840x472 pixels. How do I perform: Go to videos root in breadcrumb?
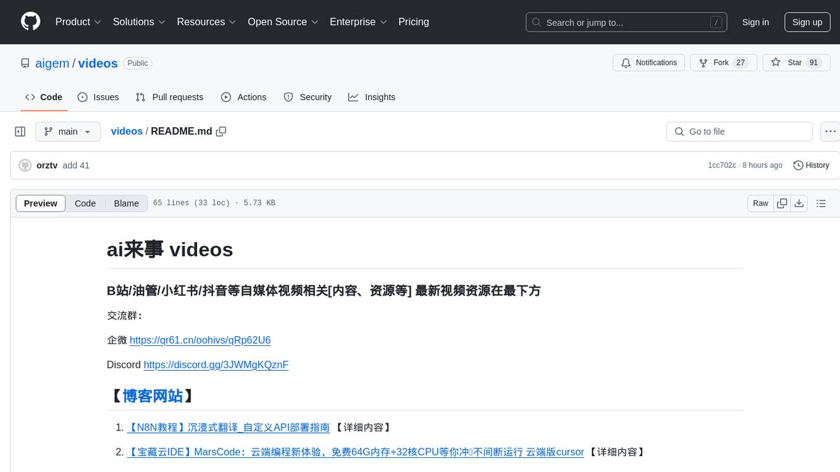click(127, 131)
